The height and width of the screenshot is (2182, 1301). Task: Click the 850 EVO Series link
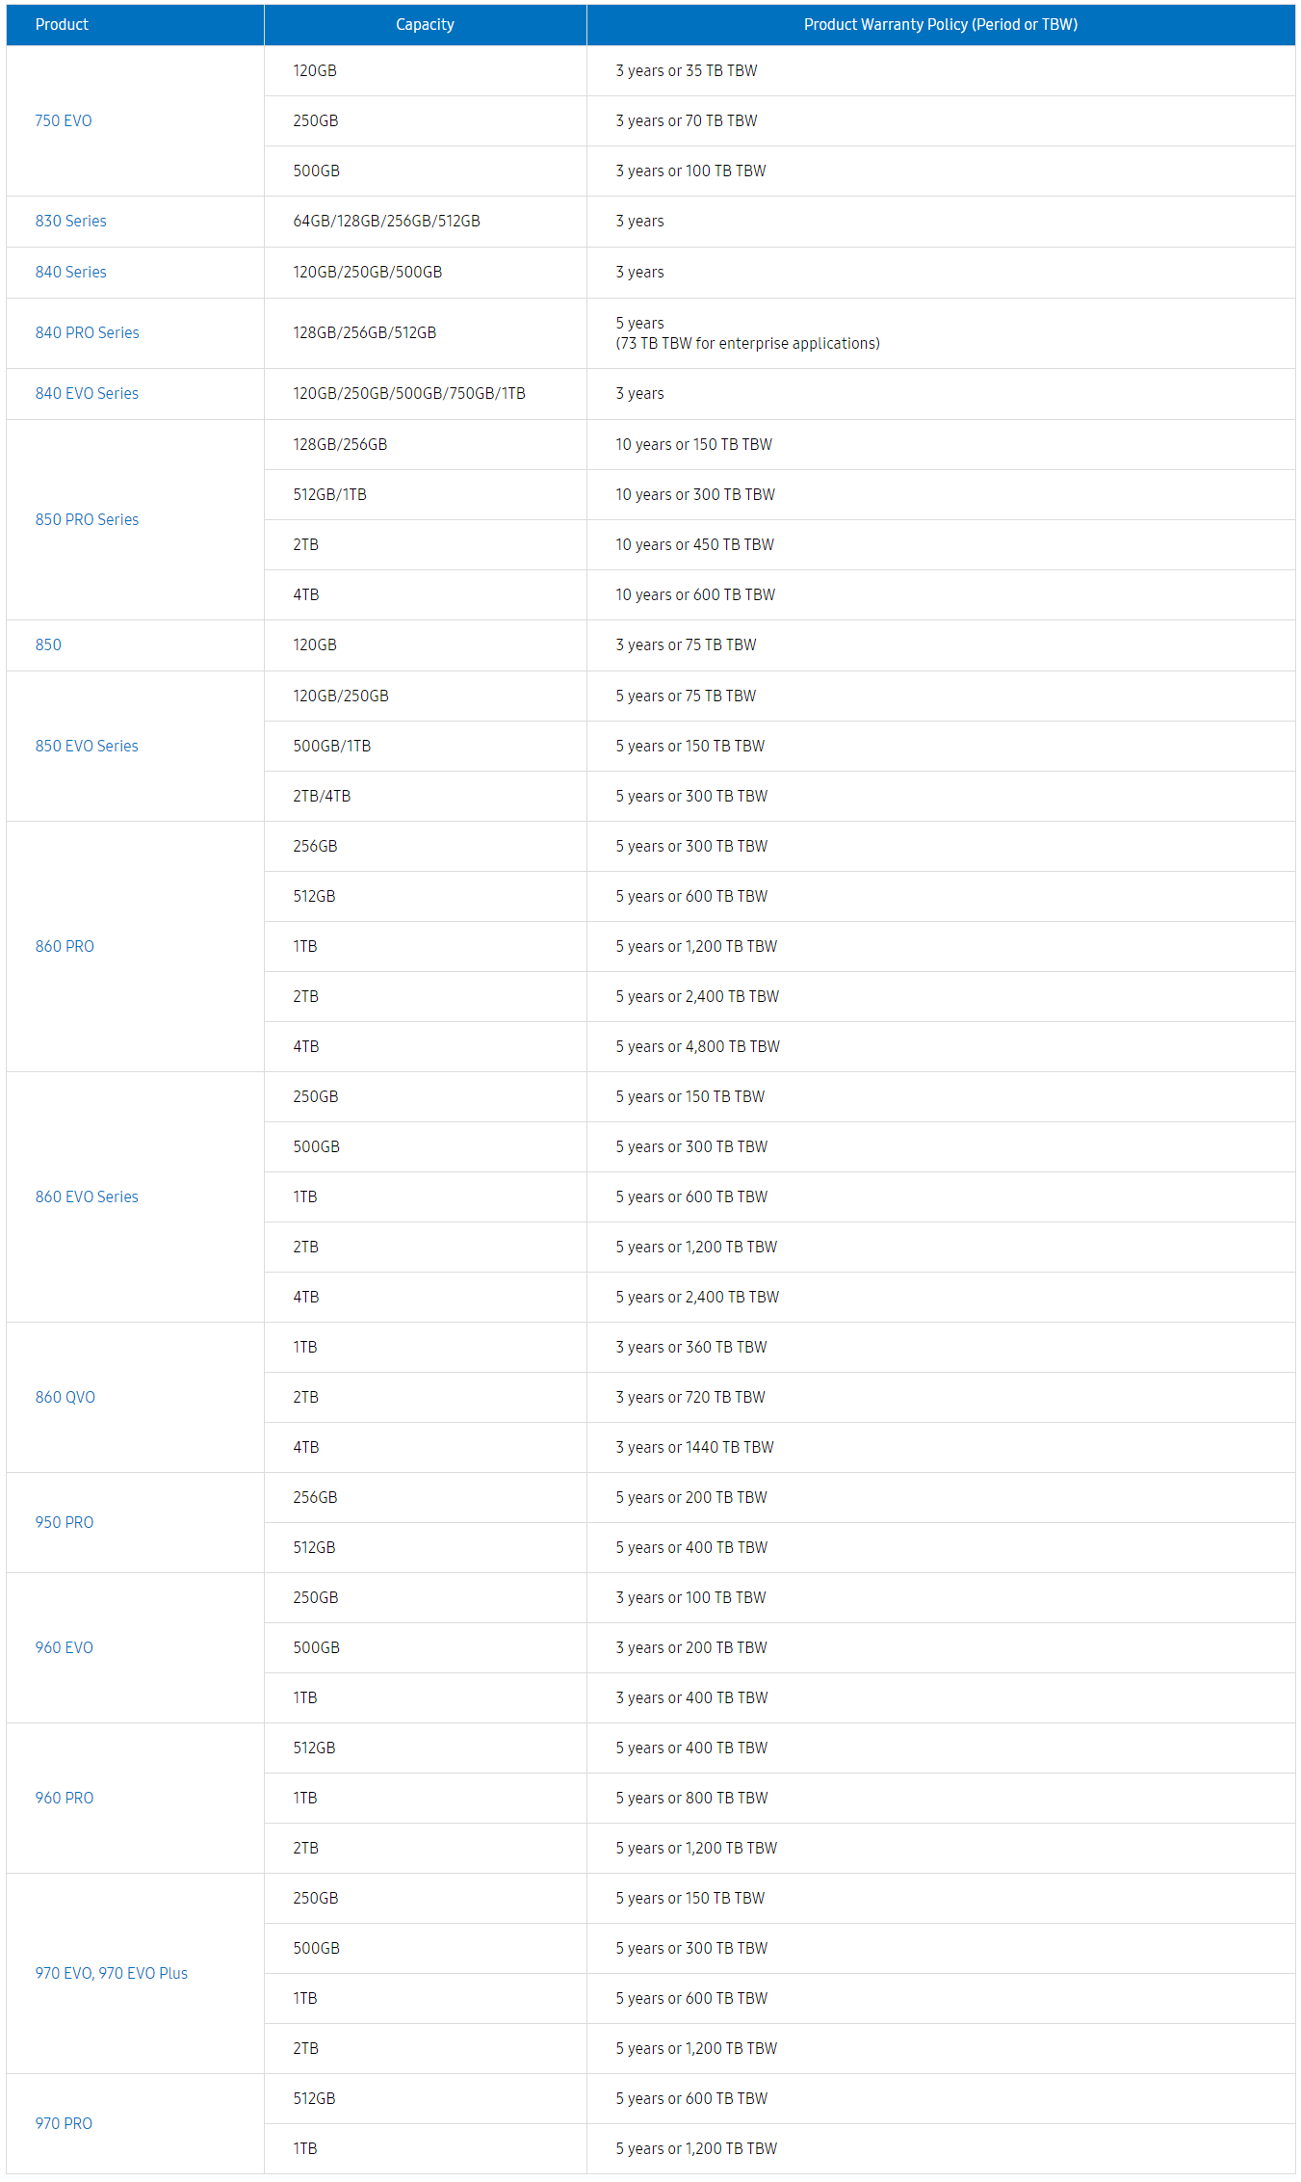(x=87, y=746)
